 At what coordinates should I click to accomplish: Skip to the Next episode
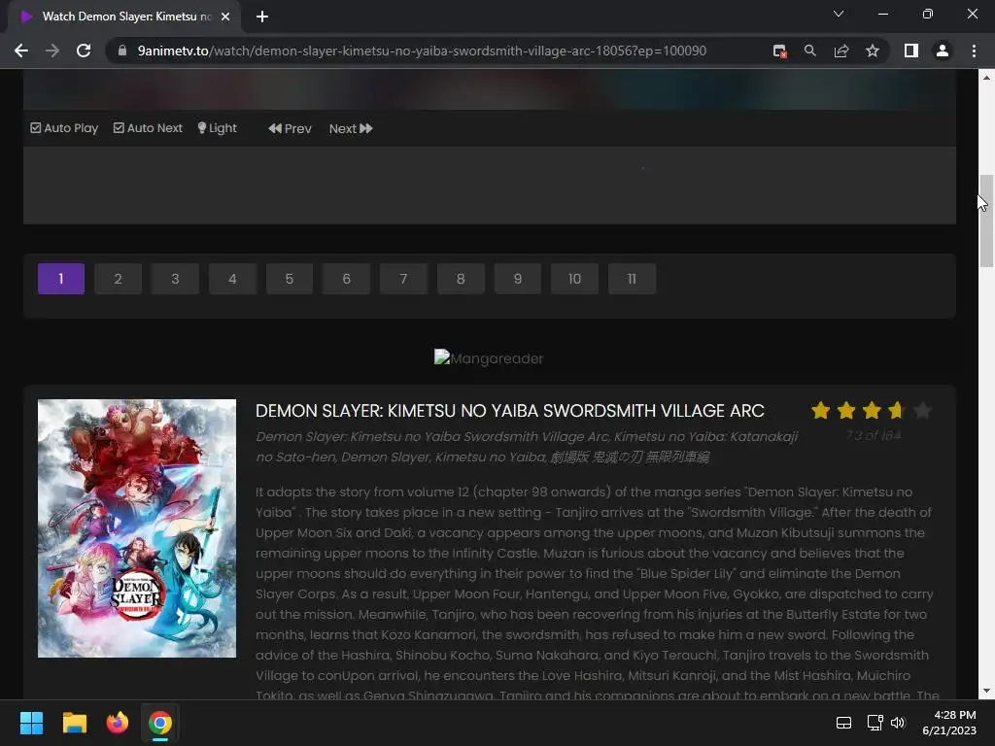point(350,129)
